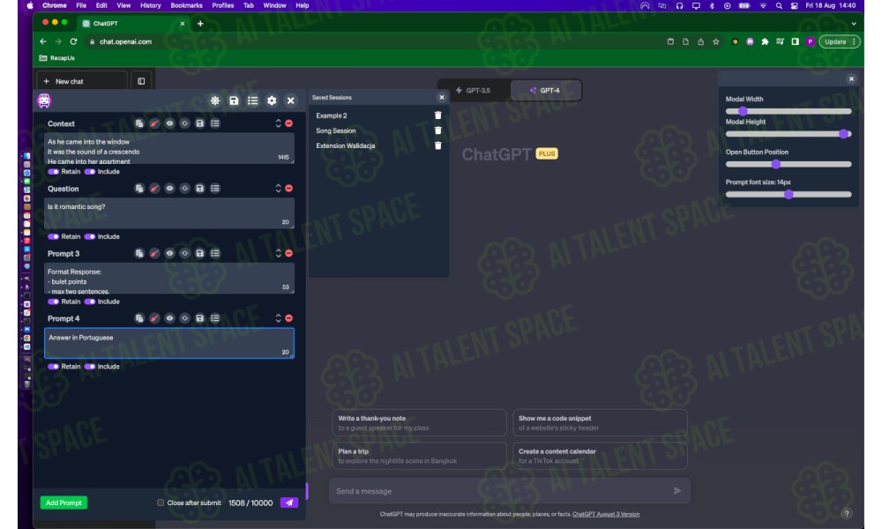Save the Context prompt with its disk icon

pyautogui.click(x=199, y=123)
